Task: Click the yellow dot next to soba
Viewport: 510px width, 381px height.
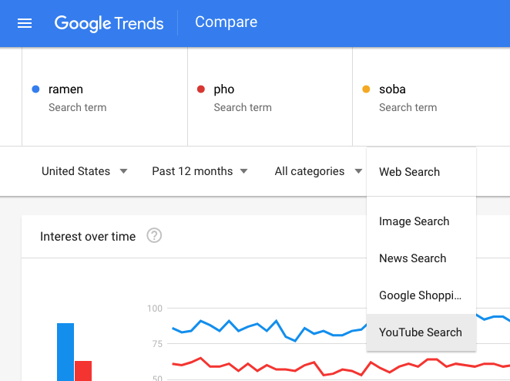Action: click(x=366, y=89)
